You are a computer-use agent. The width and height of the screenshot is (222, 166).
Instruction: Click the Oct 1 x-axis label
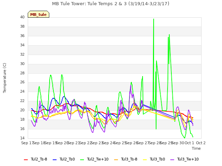pyautogui.click(x=189, y=143)
